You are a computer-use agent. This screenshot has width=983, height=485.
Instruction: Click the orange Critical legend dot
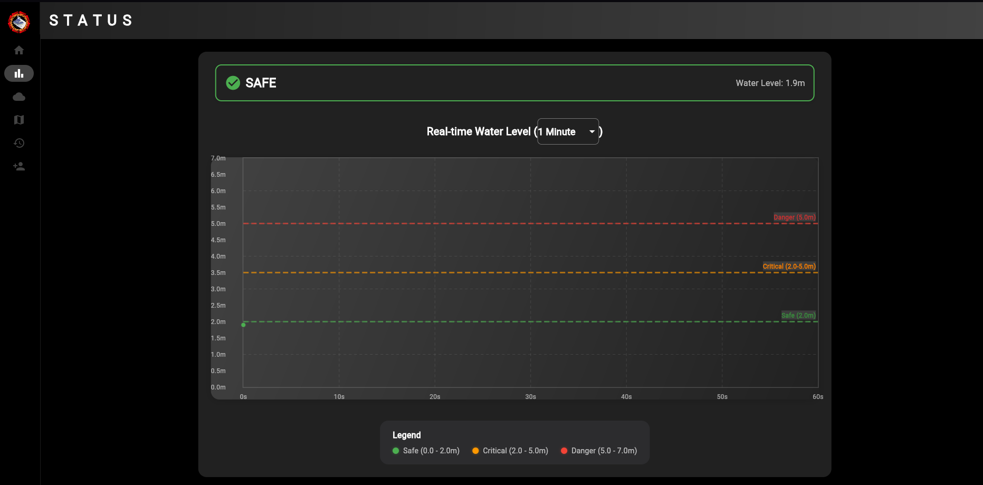(x=475, y=451)
